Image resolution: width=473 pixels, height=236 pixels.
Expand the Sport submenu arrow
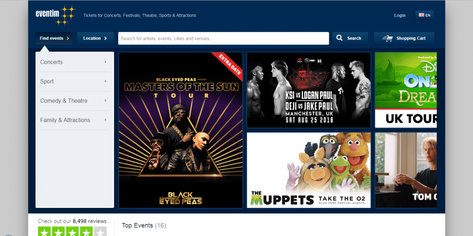point(106,81)
